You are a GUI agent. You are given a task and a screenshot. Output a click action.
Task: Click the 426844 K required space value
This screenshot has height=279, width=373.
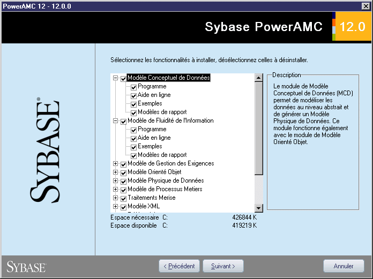pyautogui.click(x=244, y=217)
